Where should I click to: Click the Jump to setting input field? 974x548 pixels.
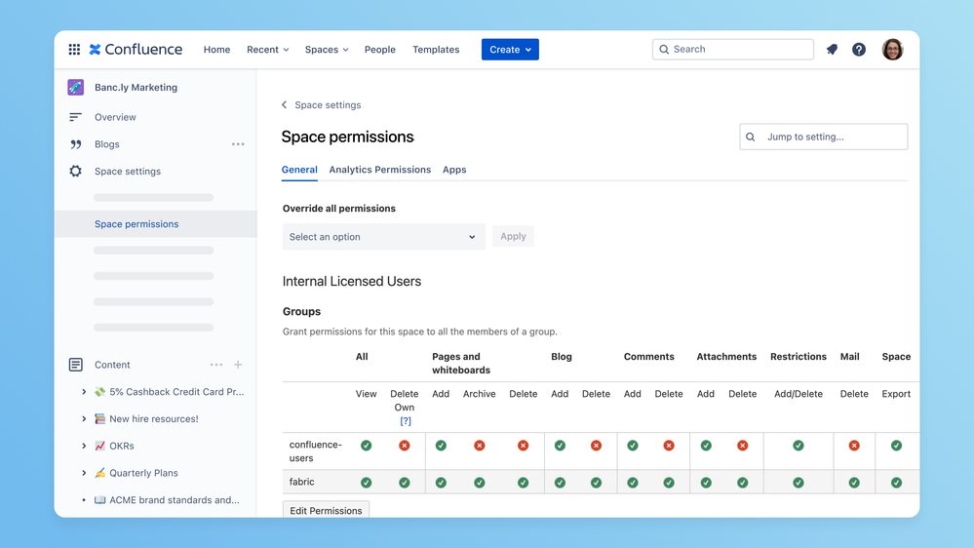point(824,137)
